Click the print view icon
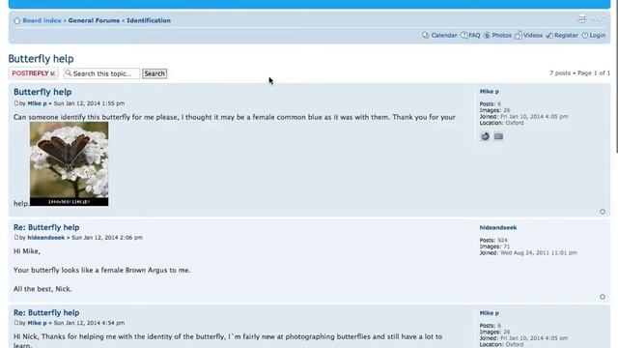 [581, 19]
